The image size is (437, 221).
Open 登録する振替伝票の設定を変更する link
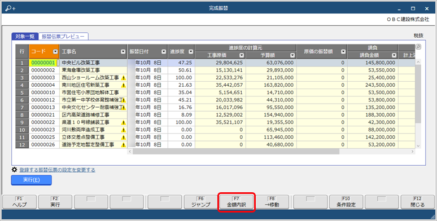point(57,170)
